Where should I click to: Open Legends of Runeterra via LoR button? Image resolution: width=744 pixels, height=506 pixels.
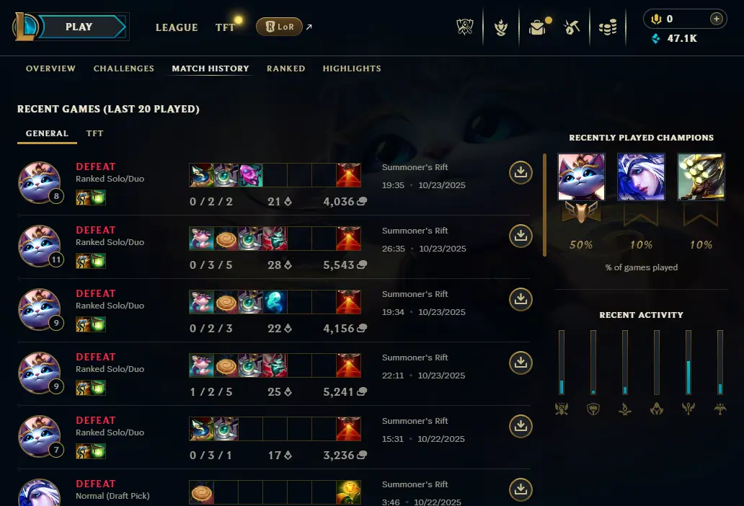pos(279,27)
